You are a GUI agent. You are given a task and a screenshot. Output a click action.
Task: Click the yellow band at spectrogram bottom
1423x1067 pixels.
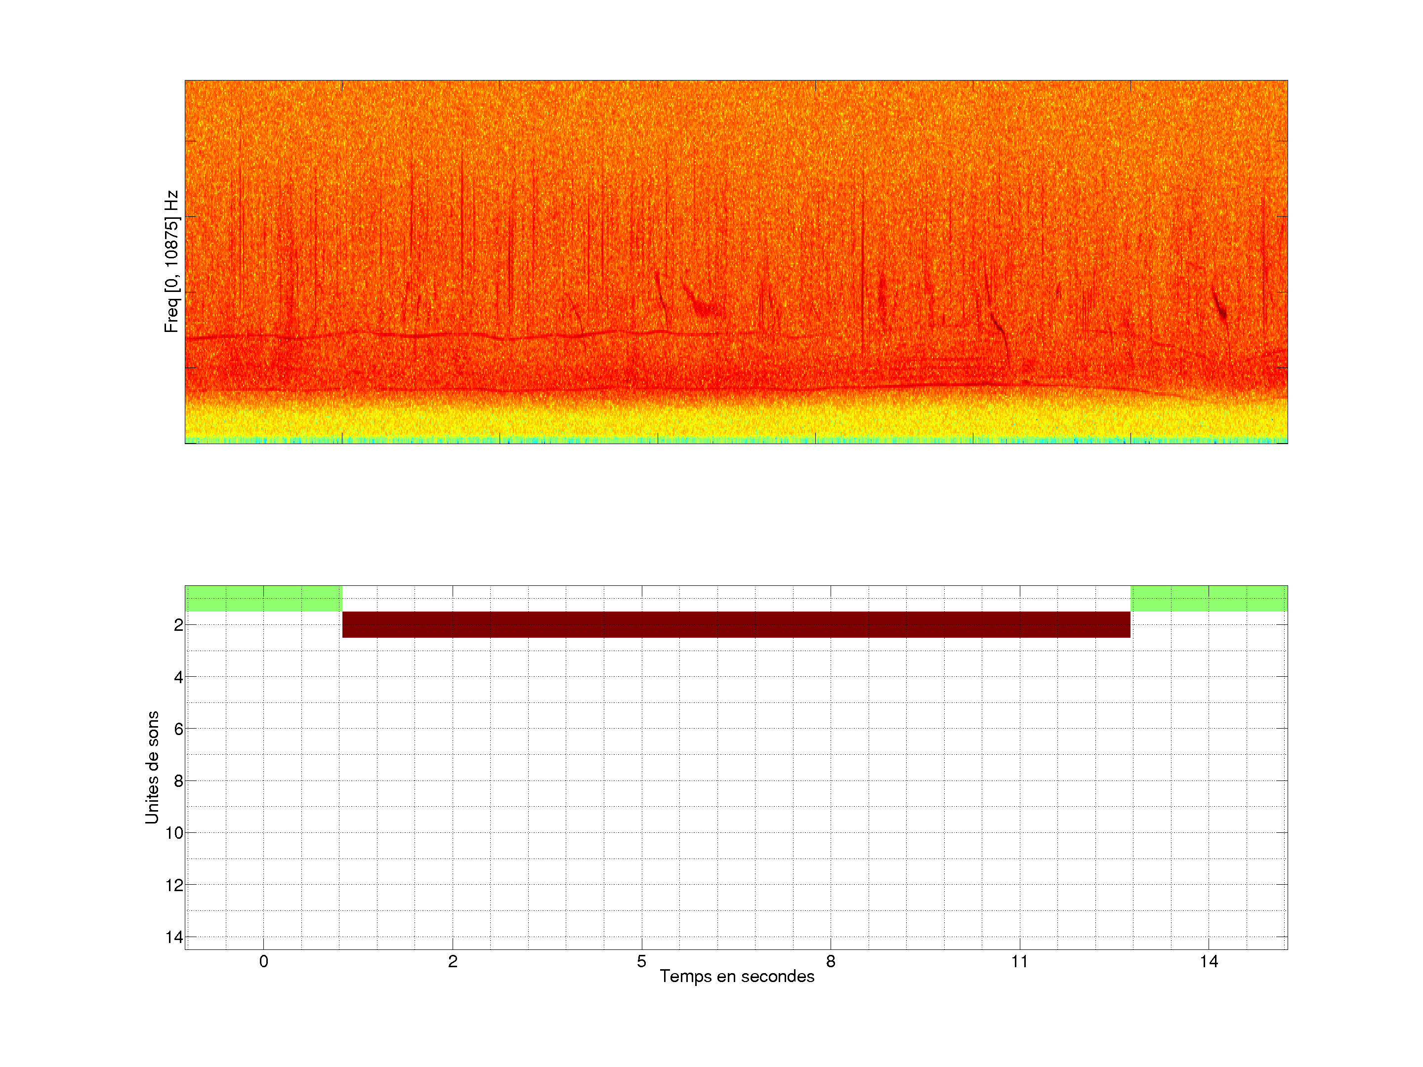(x=736, y=421)
